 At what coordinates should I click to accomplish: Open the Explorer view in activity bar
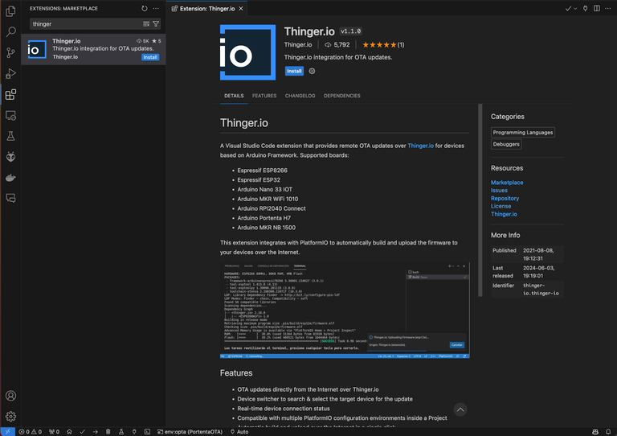[10, 11]
